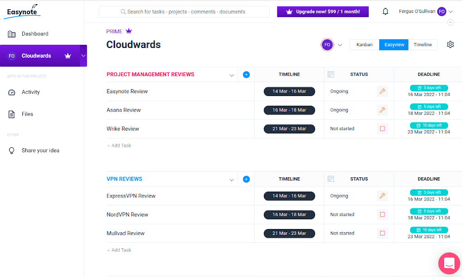Click the NordVPN Review timeline pill

click(289, 215)
